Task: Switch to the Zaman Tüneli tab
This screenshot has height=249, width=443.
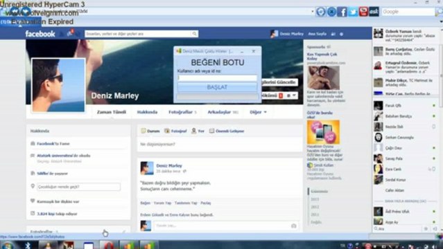Action: coord(112,112)
